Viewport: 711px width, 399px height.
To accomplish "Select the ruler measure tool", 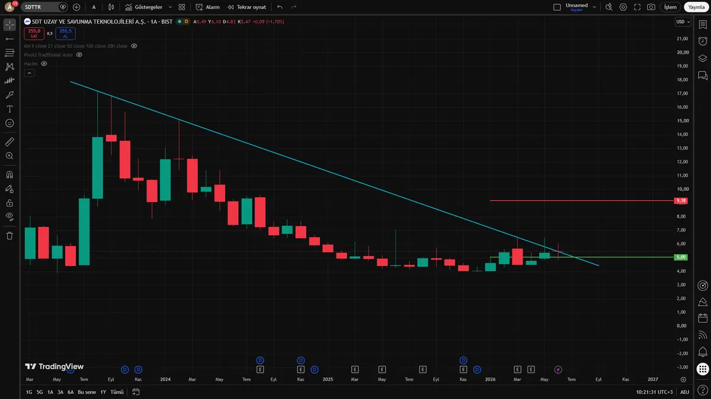I will click(x=9, y=142).
